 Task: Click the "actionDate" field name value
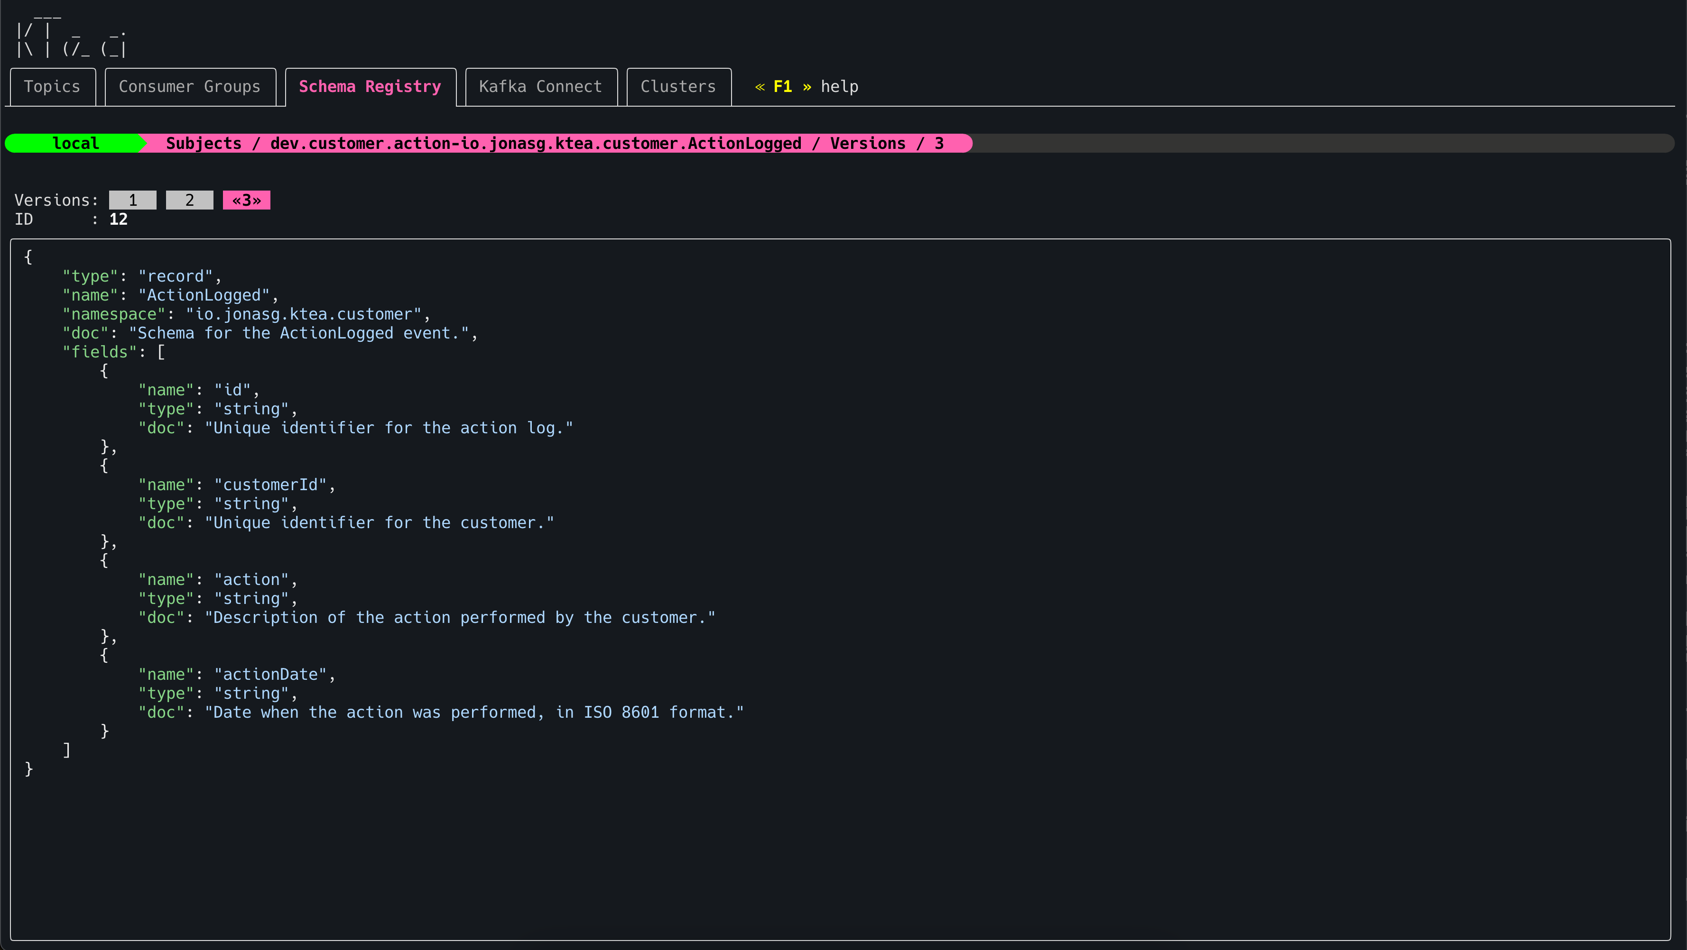click(x=270, y=675)
